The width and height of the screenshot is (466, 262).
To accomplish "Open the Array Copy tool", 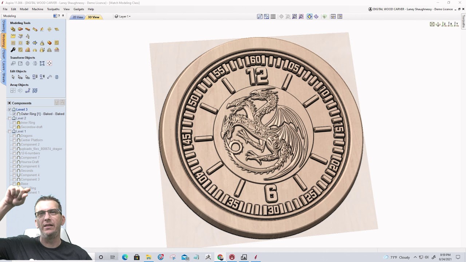I will (13, 91).
